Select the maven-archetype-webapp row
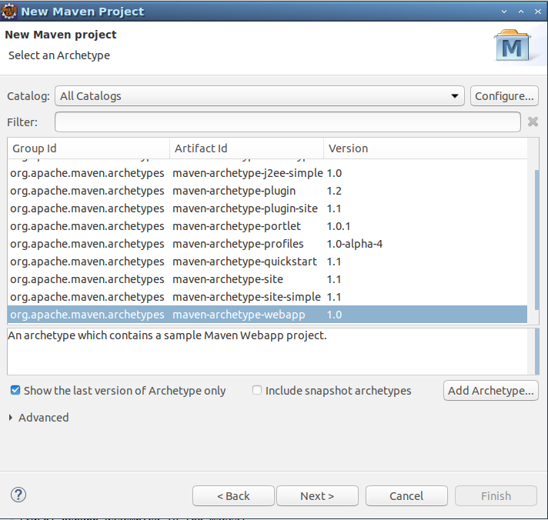The image size is (548, 520). (x=267, y=315)
